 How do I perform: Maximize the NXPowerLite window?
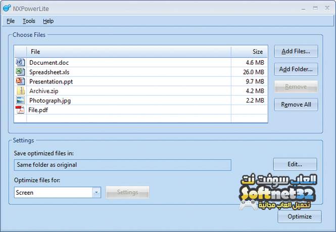coord(315,8)
